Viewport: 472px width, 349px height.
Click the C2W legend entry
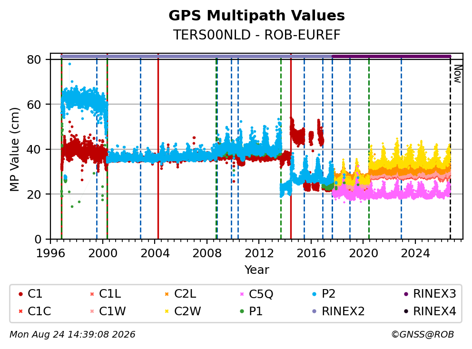coord(183,311)
